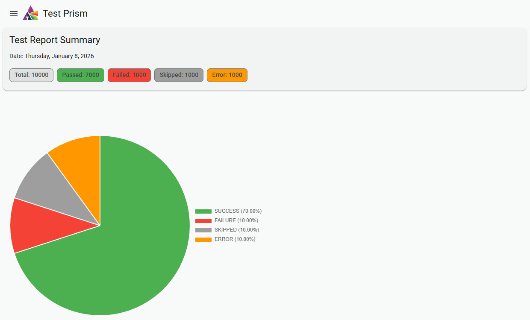Click the Error: 1000 badge
The height and width of the screenshot is (320, 530).
point(227,75)
